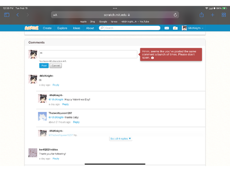Click the red spam warning message
Screen dimensions: 230x172
171,54
